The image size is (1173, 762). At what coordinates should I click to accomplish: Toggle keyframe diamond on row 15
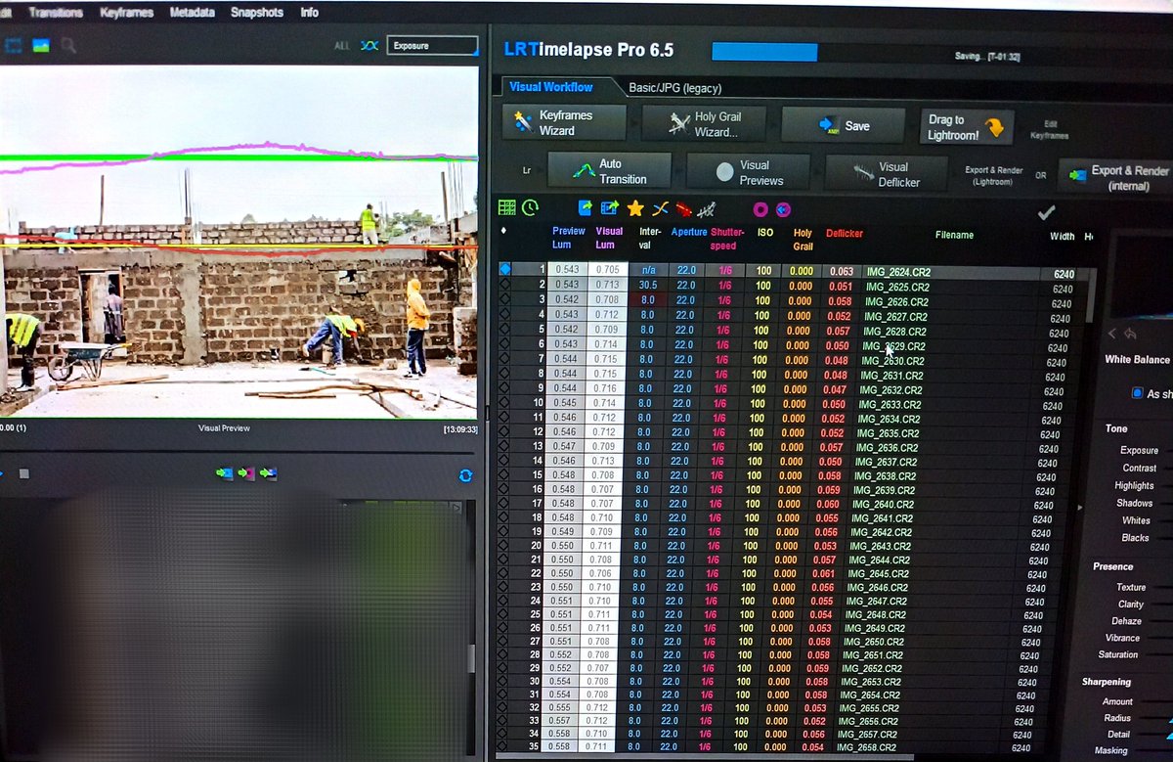[505, 474]
